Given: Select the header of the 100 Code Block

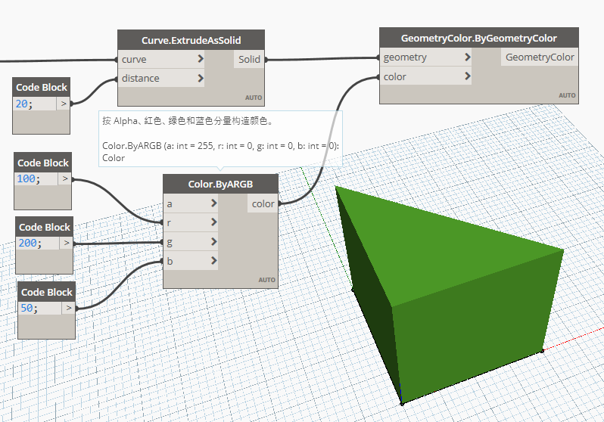Looking at the screenshot, I should click(42, 163).
